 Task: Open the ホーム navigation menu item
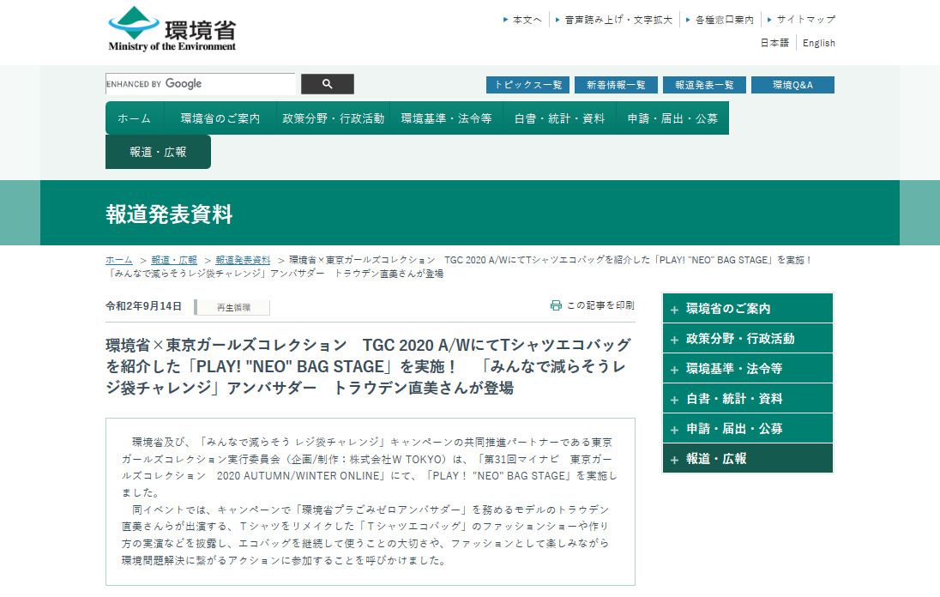pyautogui.click(x=134, y=118)
